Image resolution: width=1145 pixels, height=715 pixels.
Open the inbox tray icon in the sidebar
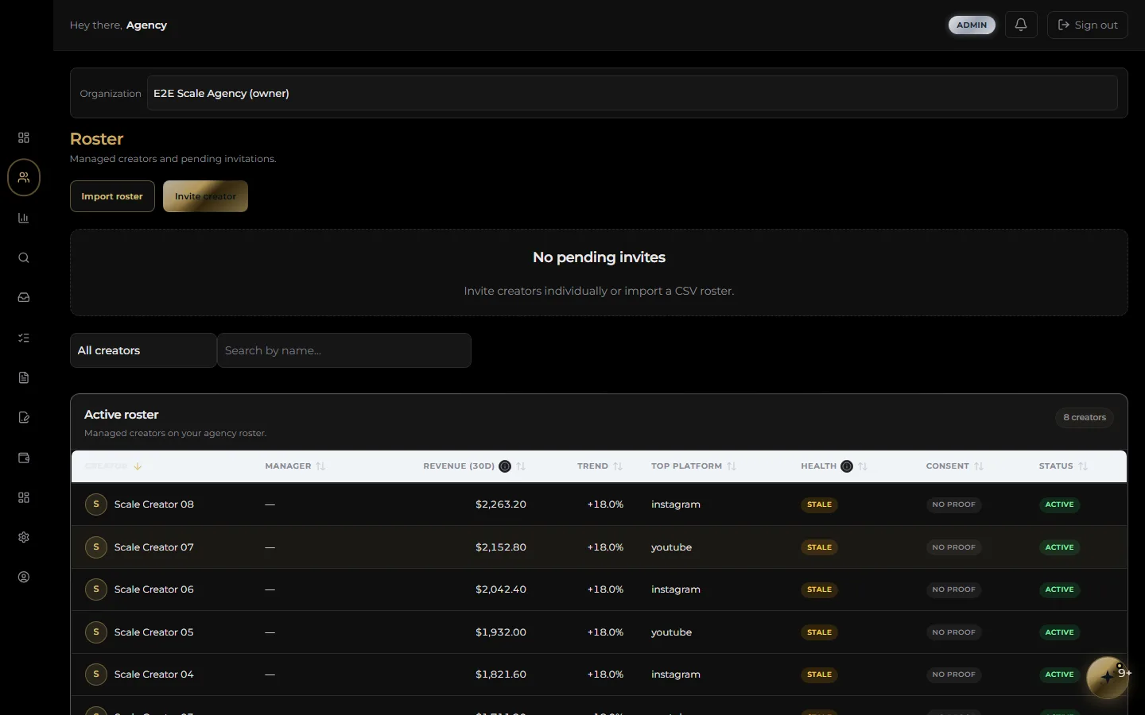tap(24, 297)
